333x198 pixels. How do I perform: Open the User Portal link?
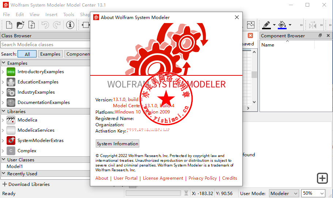[125, 178]
